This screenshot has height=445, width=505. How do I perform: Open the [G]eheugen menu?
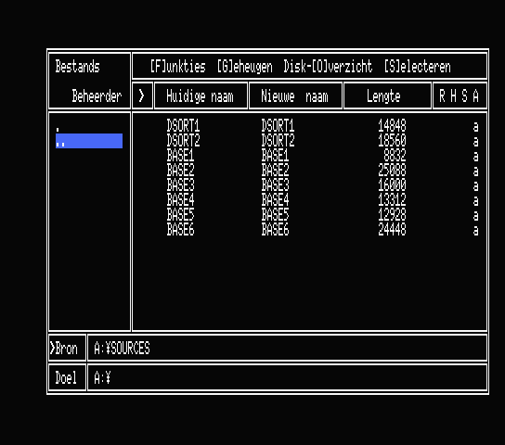(245, 67)
